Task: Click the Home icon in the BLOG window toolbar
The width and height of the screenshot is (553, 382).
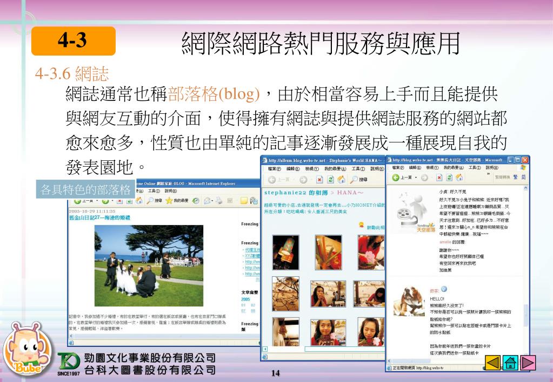Action: 139,200
